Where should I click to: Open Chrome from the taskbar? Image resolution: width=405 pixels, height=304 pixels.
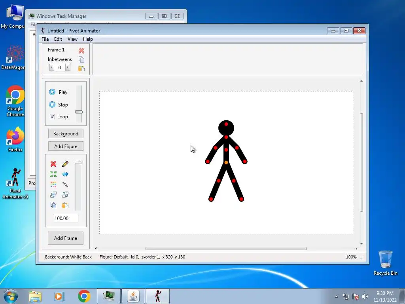click(84, 296)
